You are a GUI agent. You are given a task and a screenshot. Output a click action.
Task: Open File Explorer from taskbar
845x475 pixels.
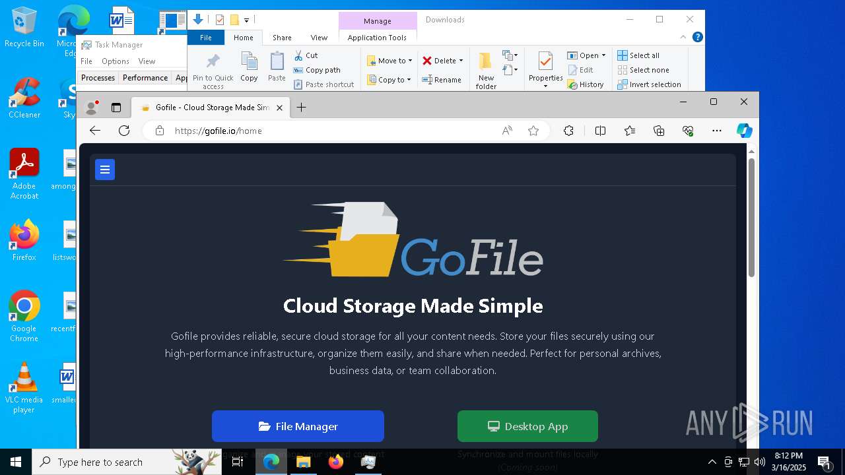[x=304, y=462]
